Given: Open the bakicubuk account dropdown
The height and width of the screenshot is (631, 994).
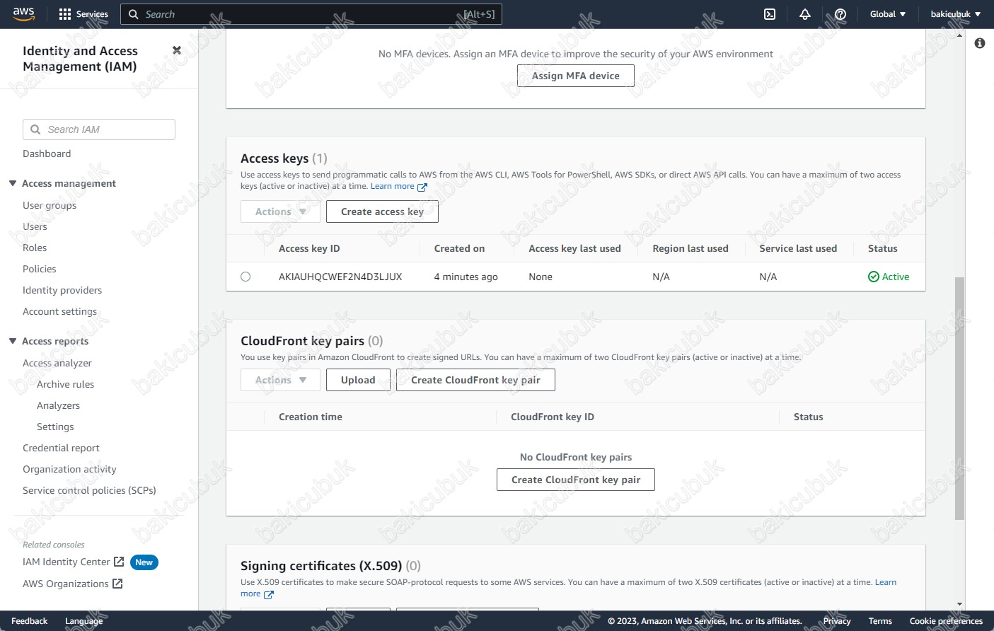Looking at the screenshot, I should [956, 14].
